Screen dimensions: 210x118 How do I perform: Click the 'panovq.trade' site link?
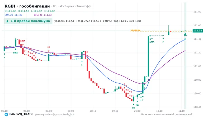pos(43,114)
